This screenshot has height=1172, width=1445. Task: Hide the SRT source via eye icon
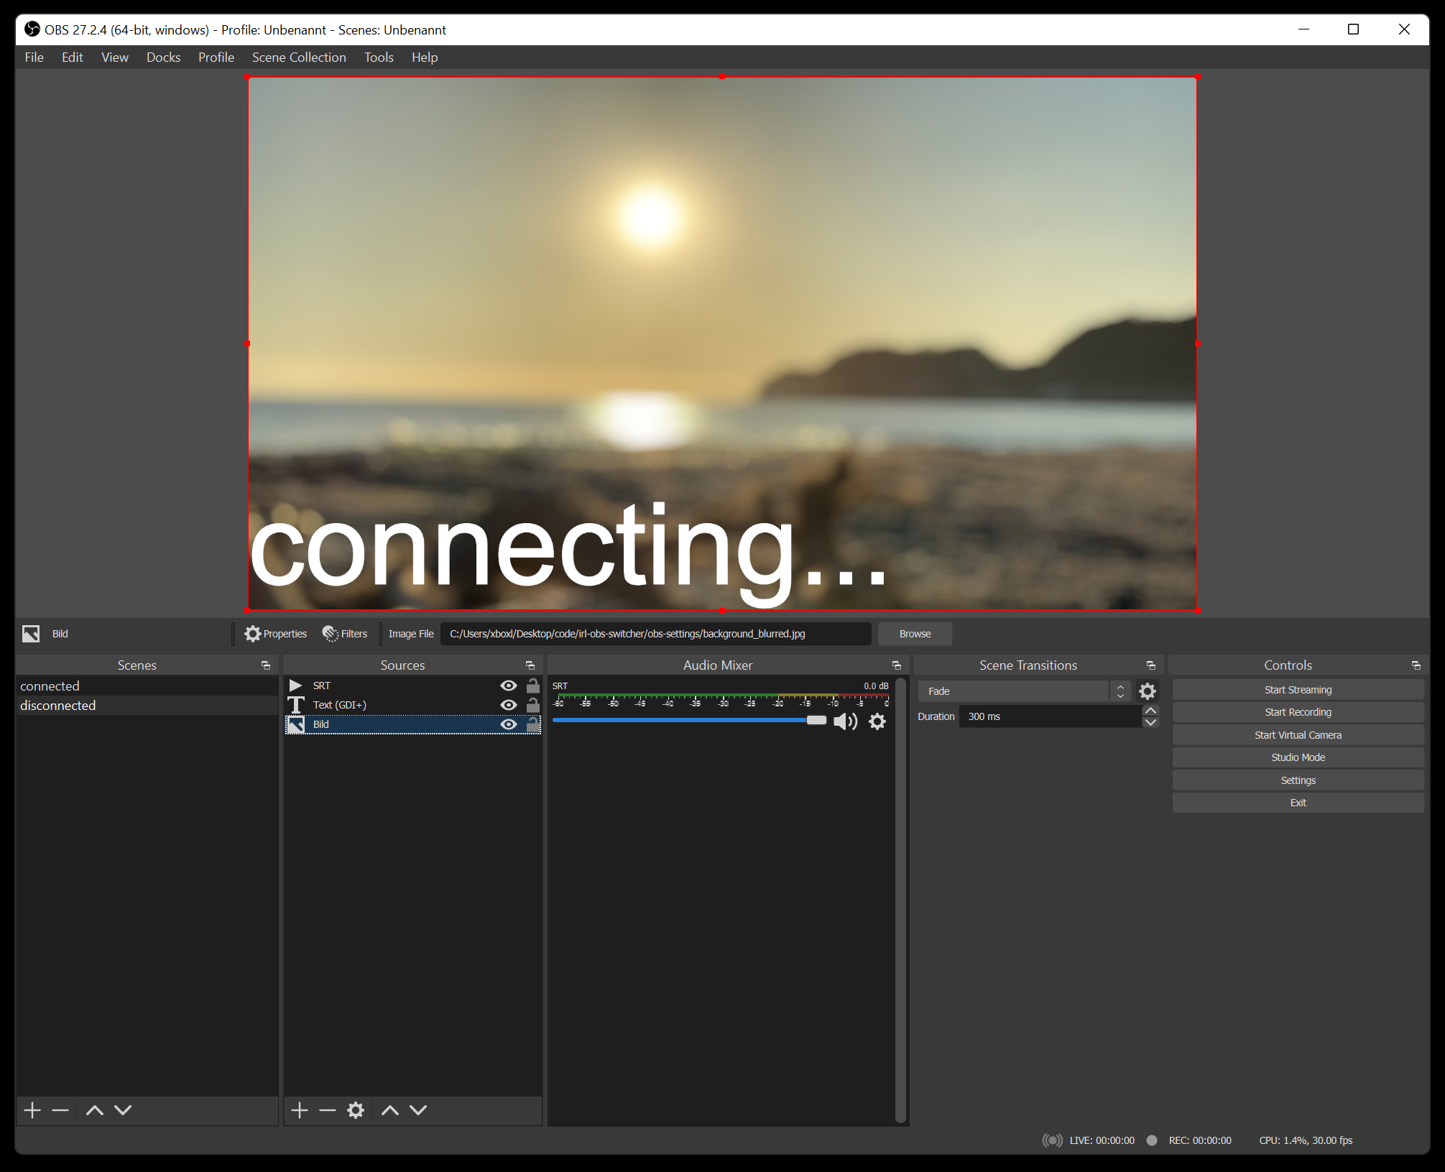(x=508, y=686)
